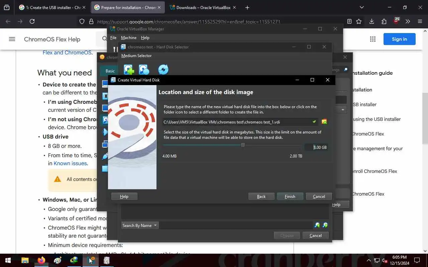
Task: Click Back in Create Virtual Hard Disk wizard
Action: [x=261, y=197]
